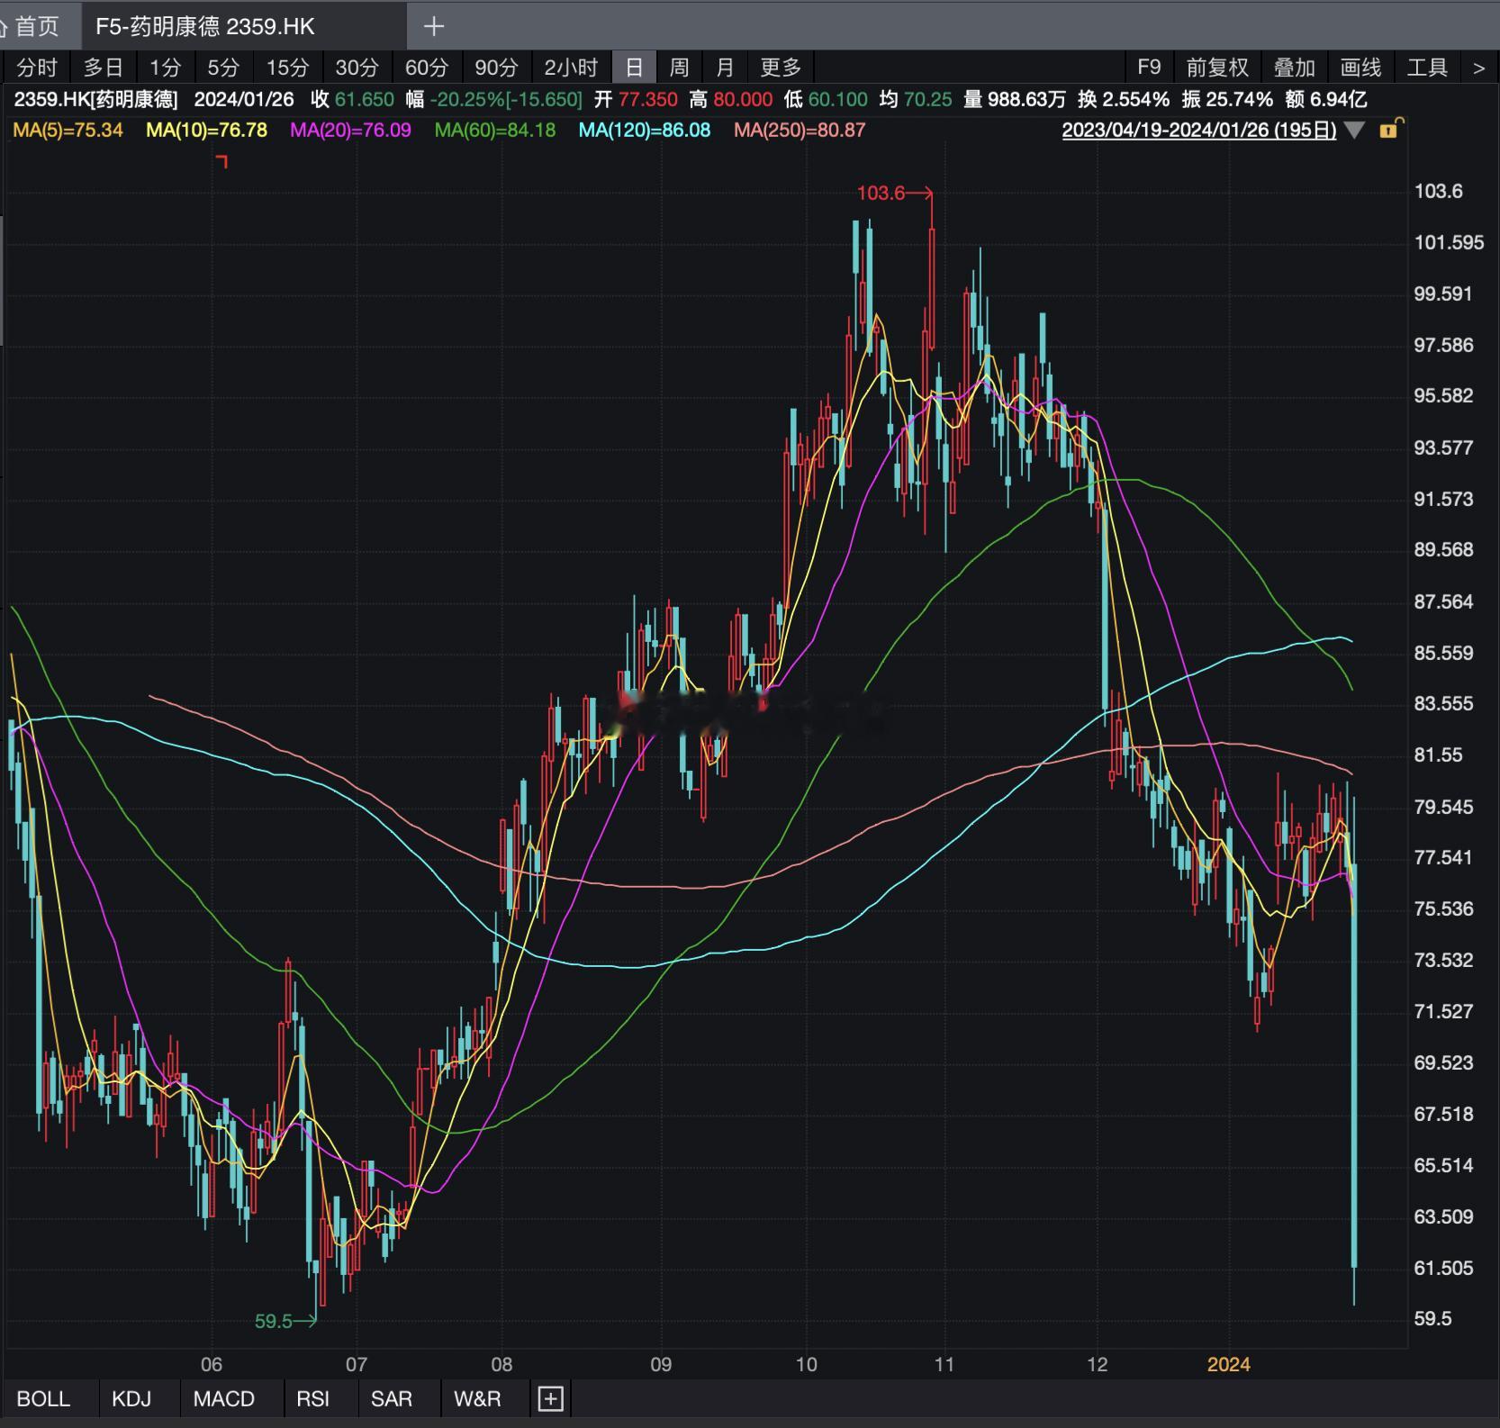Click the 2024 label on time axis
The image size is (1500, 1428).
(1228, 1364)
